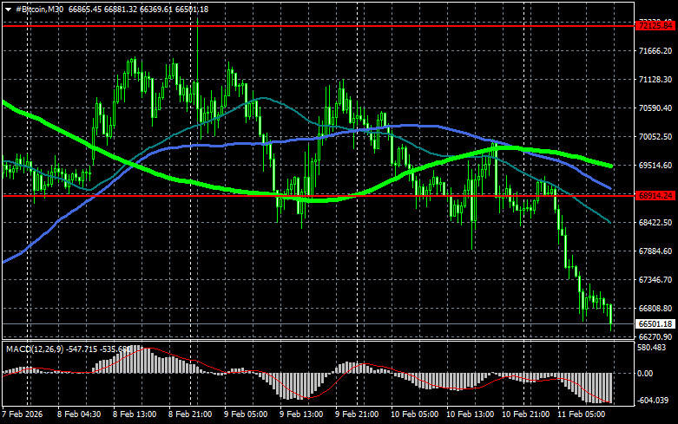Image resolution: width=678 pixels, height=424 pixels.
Task: Open the chart menu arrow beside #Bitcoin
Action: click(x=8, y=10)
